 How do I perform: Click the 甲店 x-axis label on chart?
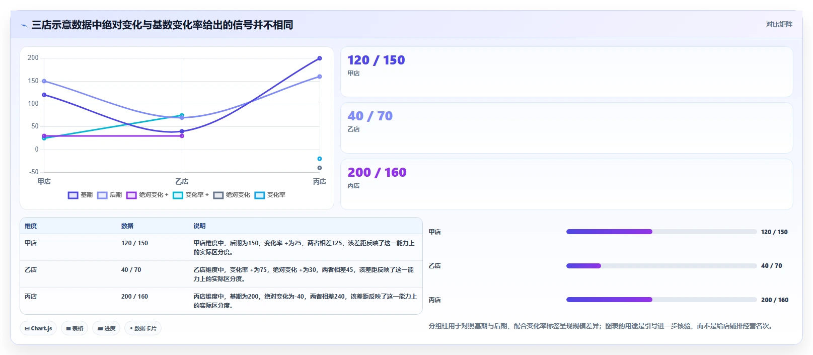[x=44, y=181]
